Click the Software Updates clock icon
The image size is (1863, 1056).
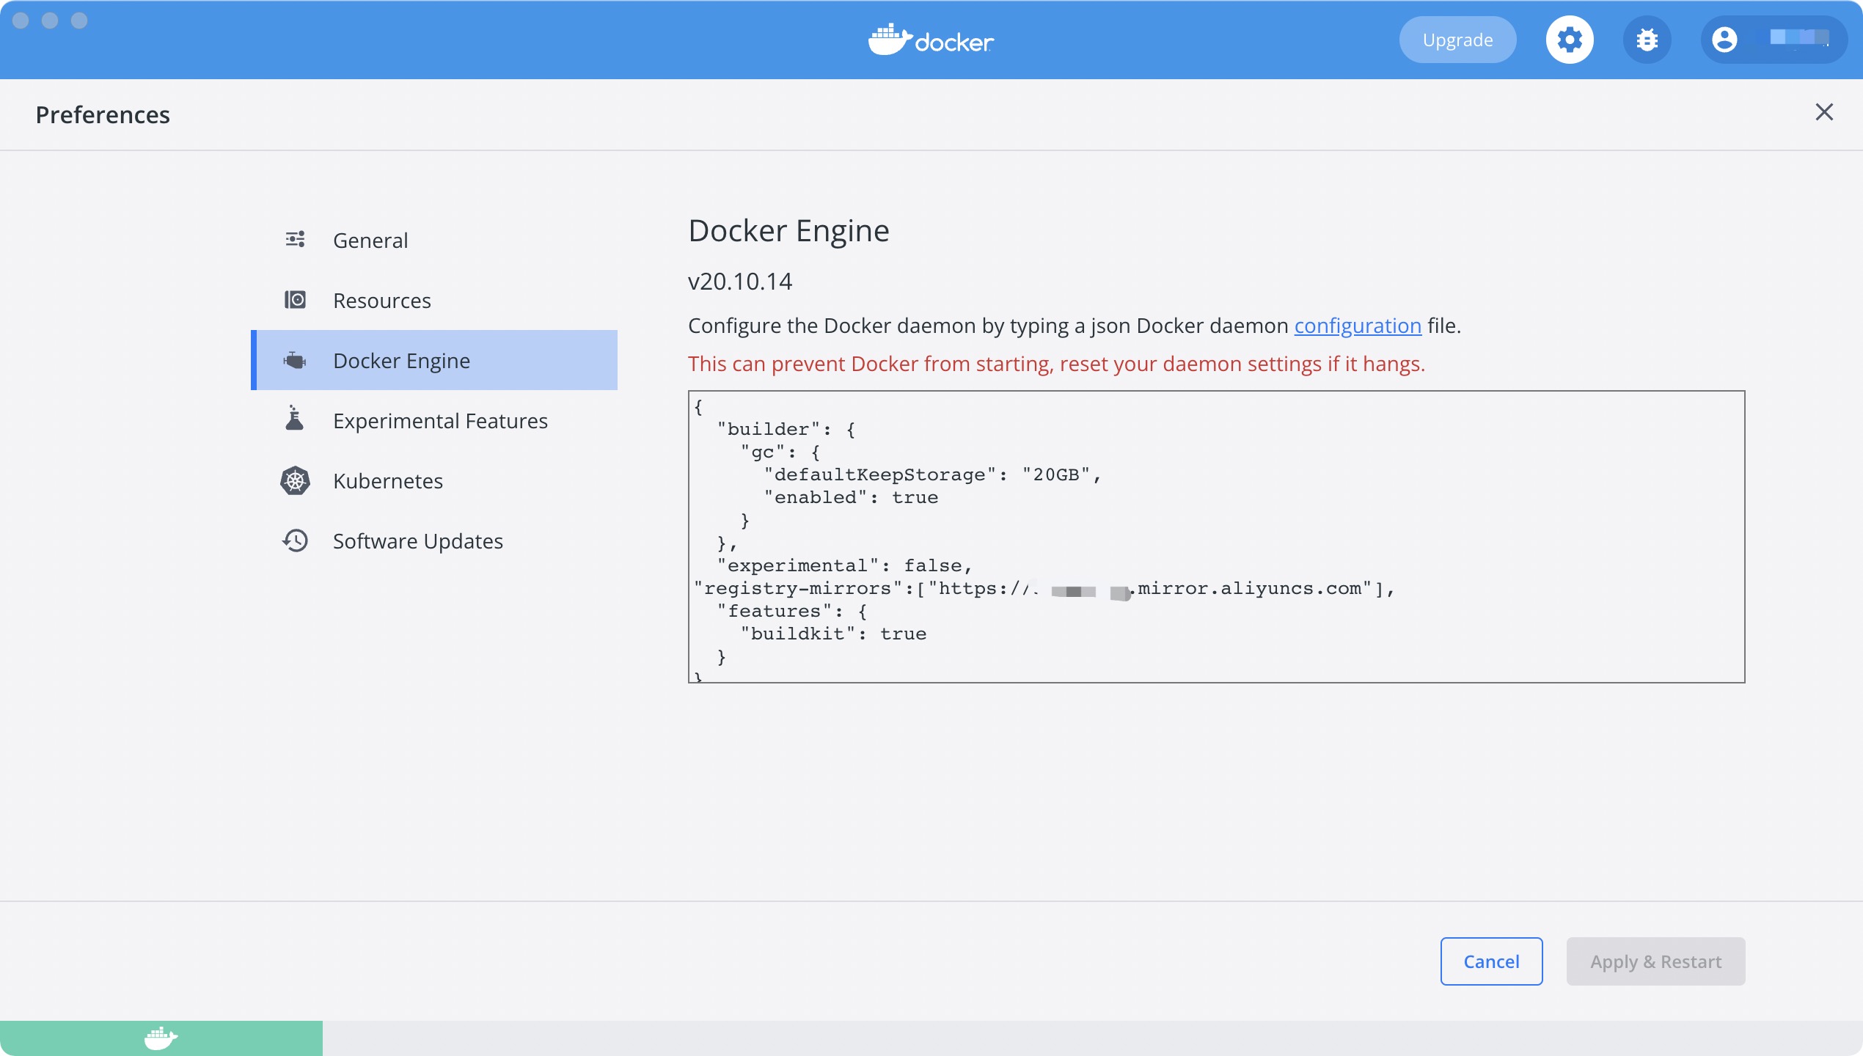pyautogui.click(x=295, y=540)
